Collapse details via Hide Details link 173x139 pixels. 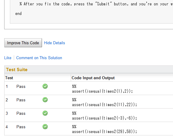tap(55, 43)
